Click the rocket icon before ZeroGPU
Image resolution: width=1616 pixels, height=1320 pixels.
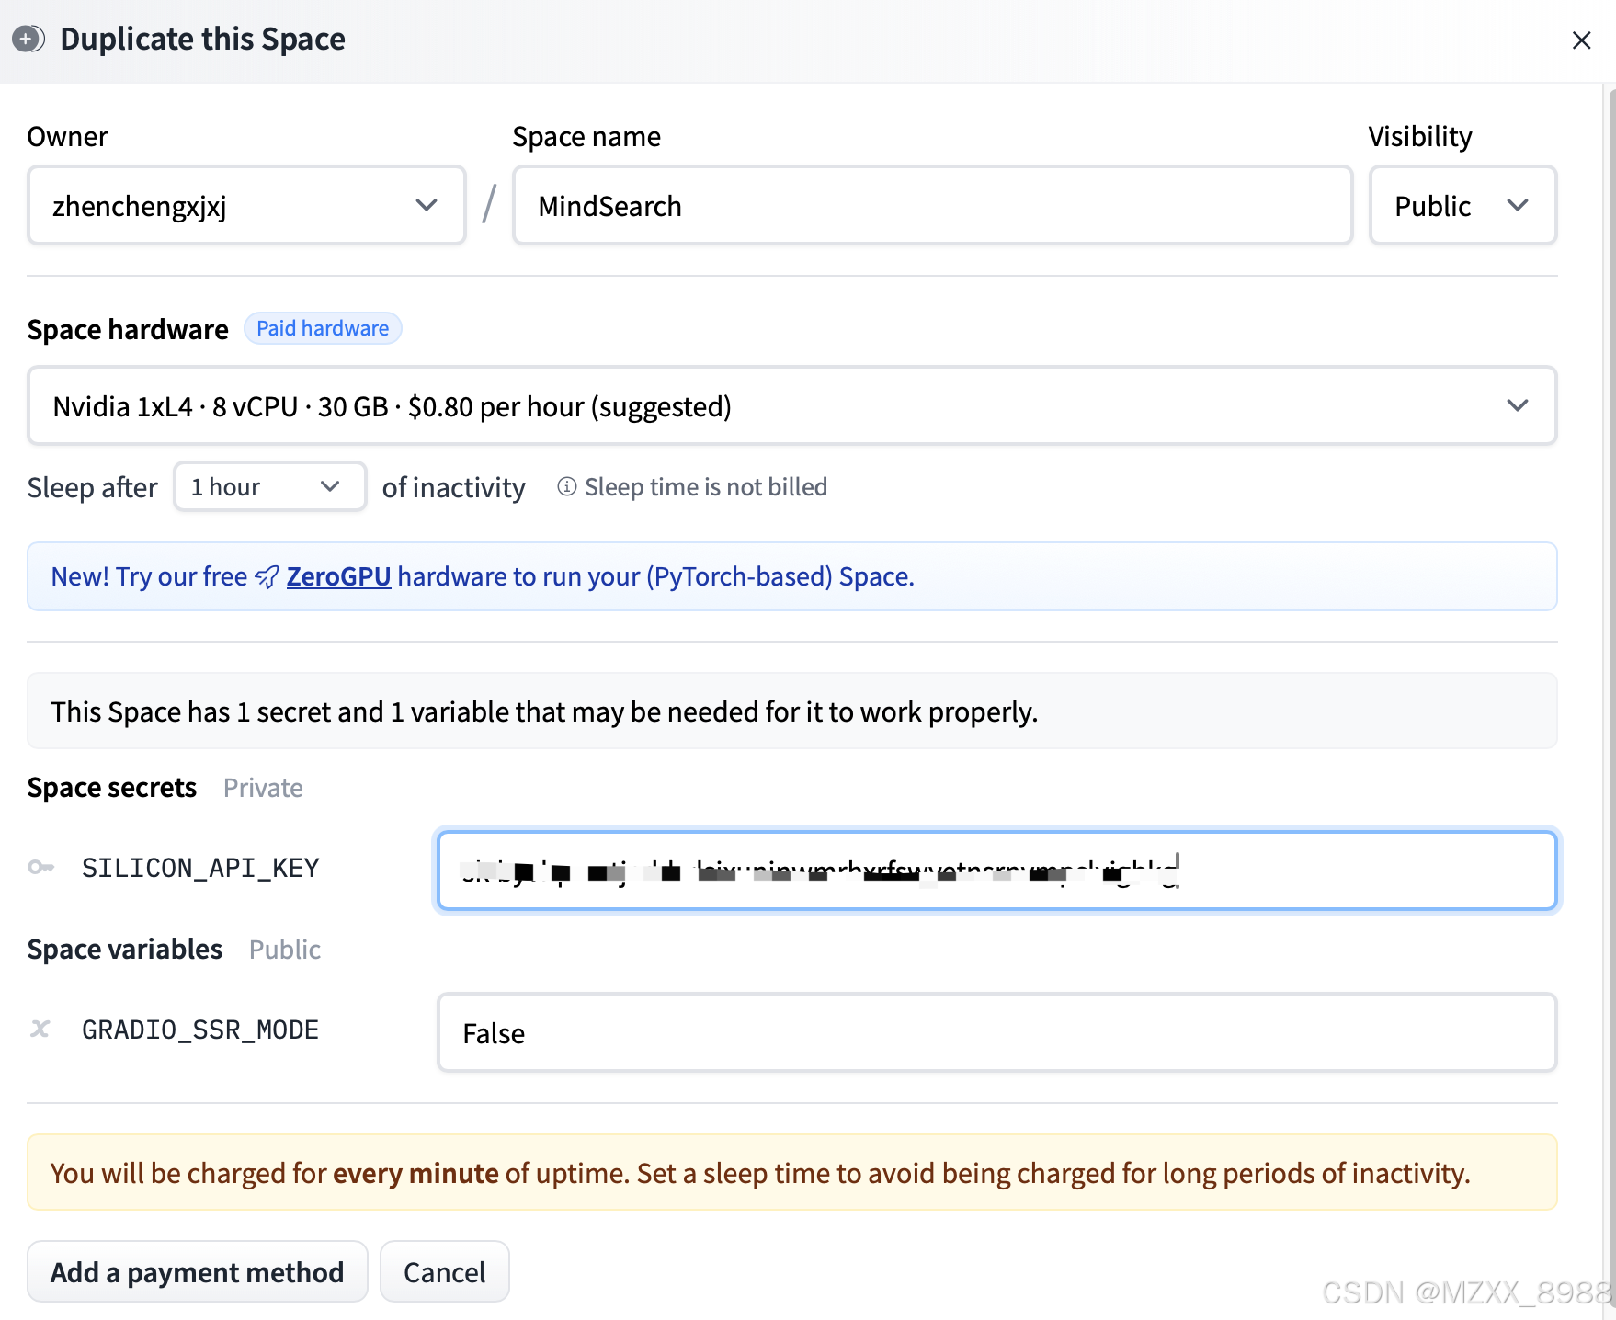click(267, 577)
